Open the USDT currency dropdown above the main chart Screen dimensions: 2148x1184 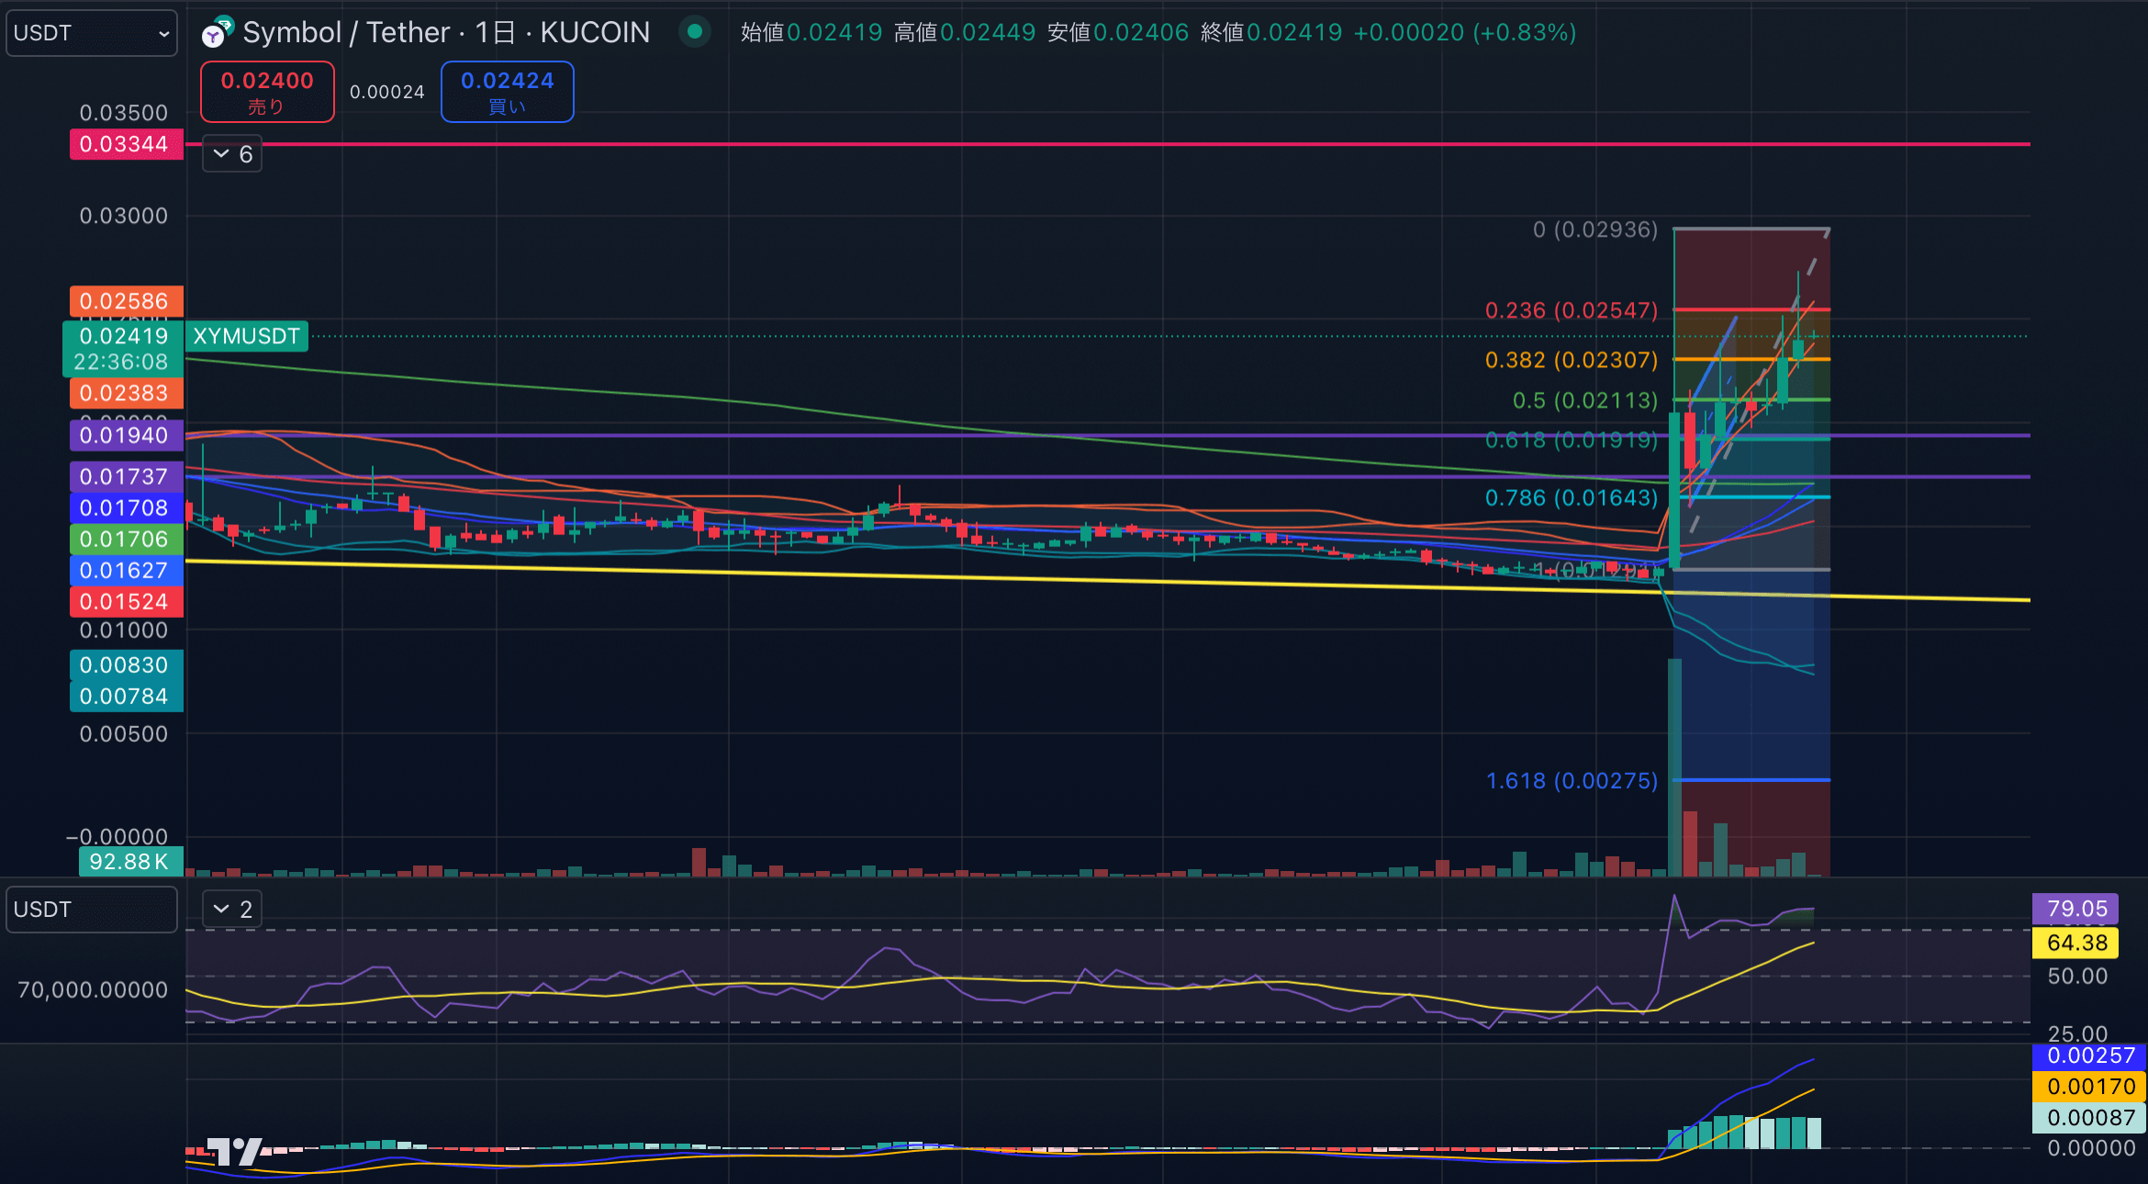[91, 33]
